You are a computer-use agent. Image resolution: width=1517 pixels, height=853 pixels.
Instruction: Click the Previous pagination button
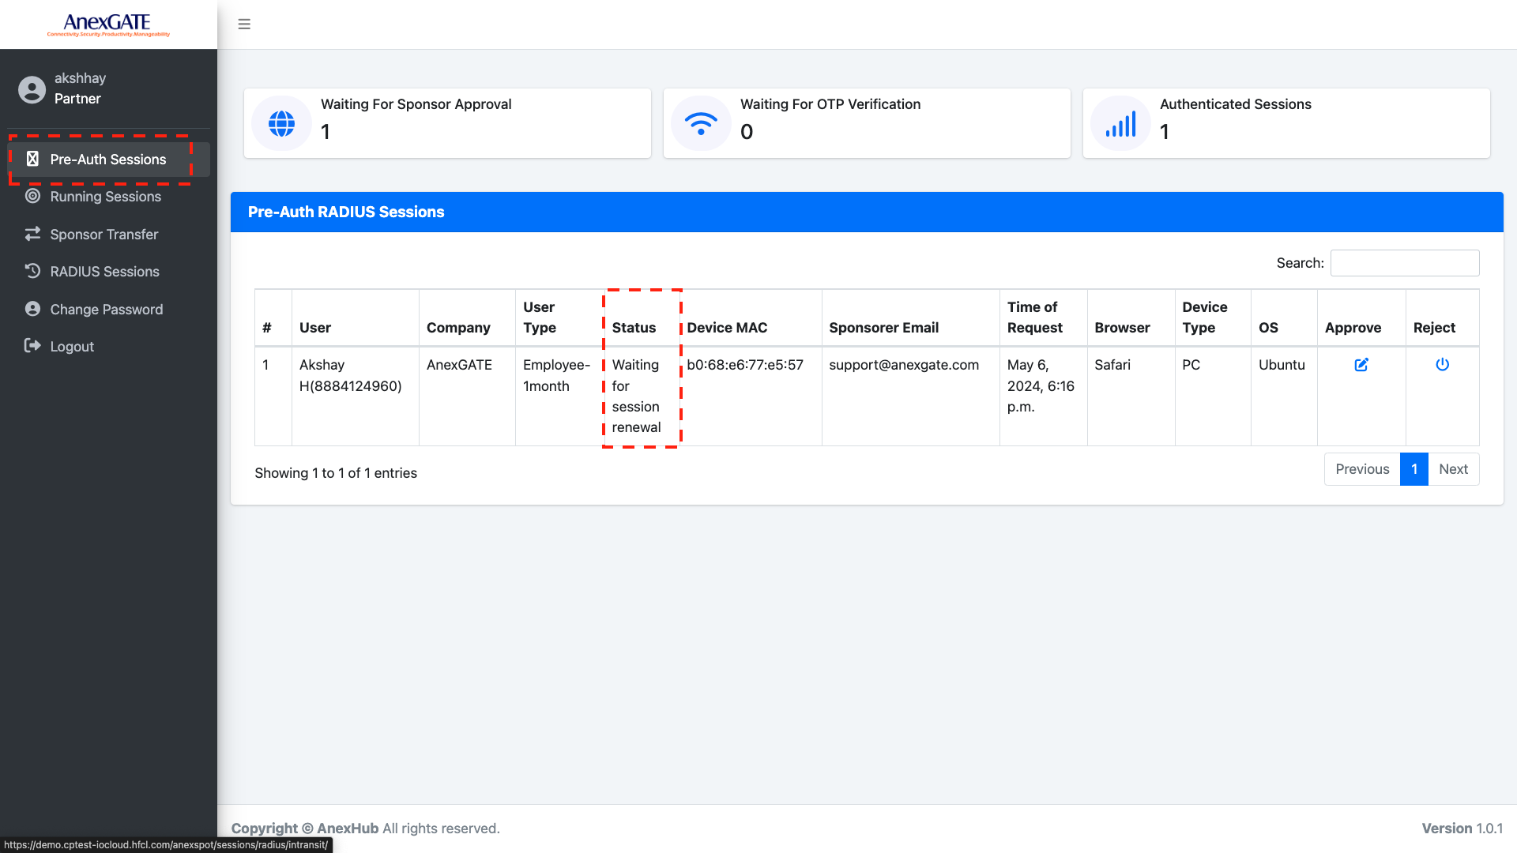coord(1361,469)
